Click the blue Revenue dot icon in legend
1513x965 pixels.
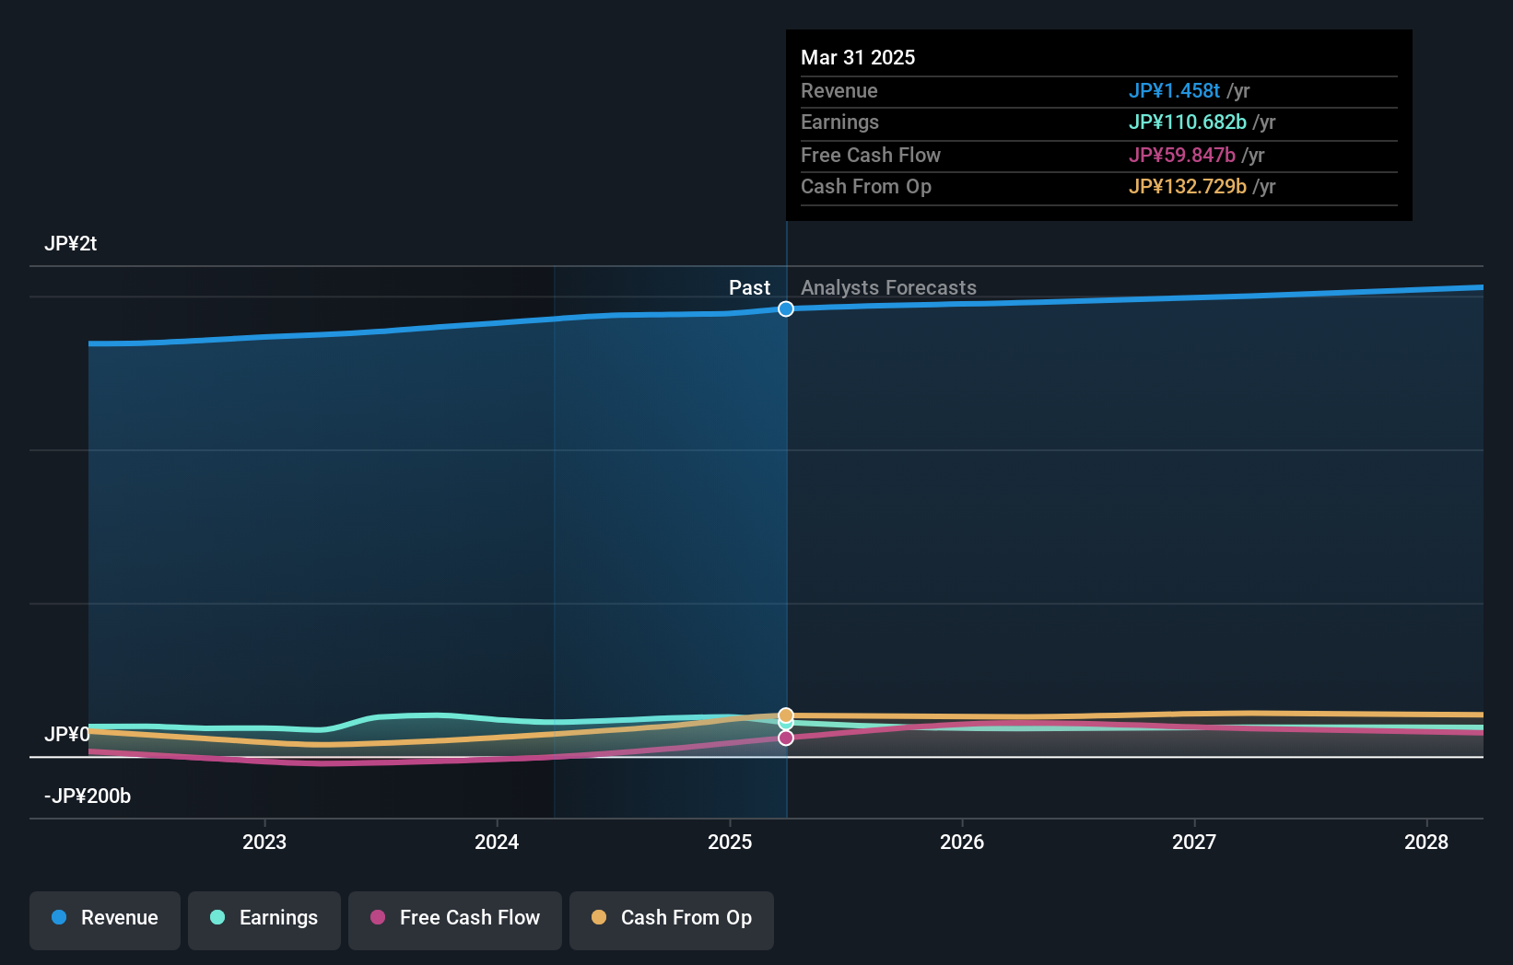coord(59,918)
